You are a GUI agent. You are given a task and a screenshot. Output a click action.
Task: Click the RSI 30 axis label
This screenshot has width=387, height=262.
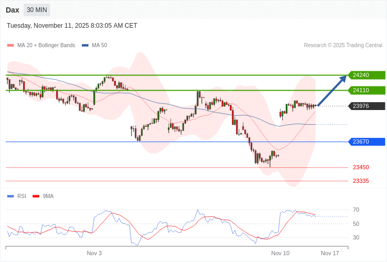[356, 237]
